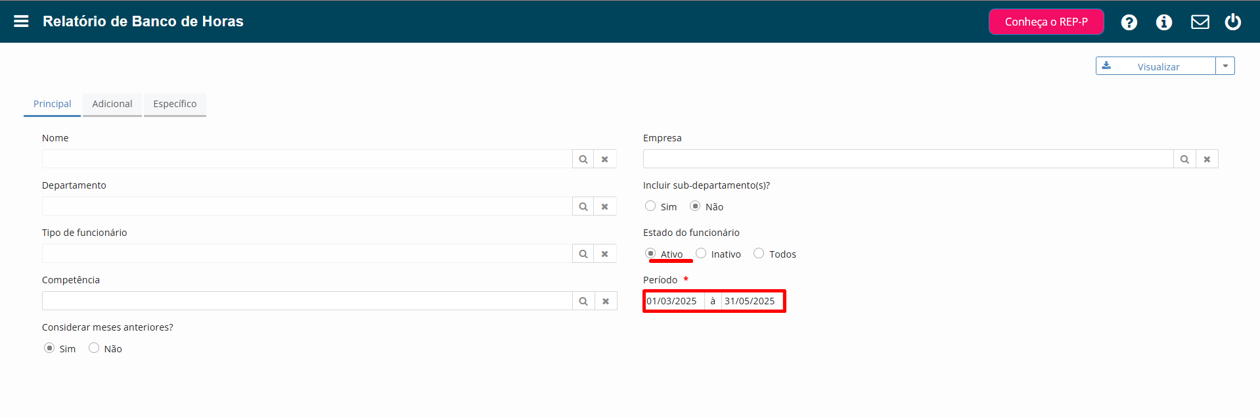The height and width of the screenshot is (418, 1260).
Task: Click the download icon beside Visualizar
Action: (1106, 66)
